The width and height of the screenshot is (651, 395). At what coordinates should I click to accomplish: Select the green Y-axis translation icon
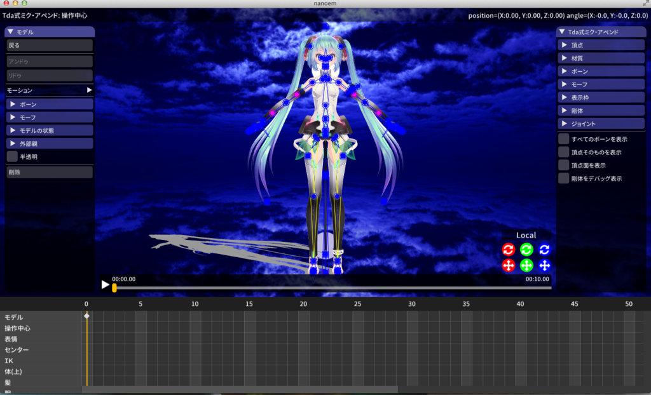click(x=526, y=265)
